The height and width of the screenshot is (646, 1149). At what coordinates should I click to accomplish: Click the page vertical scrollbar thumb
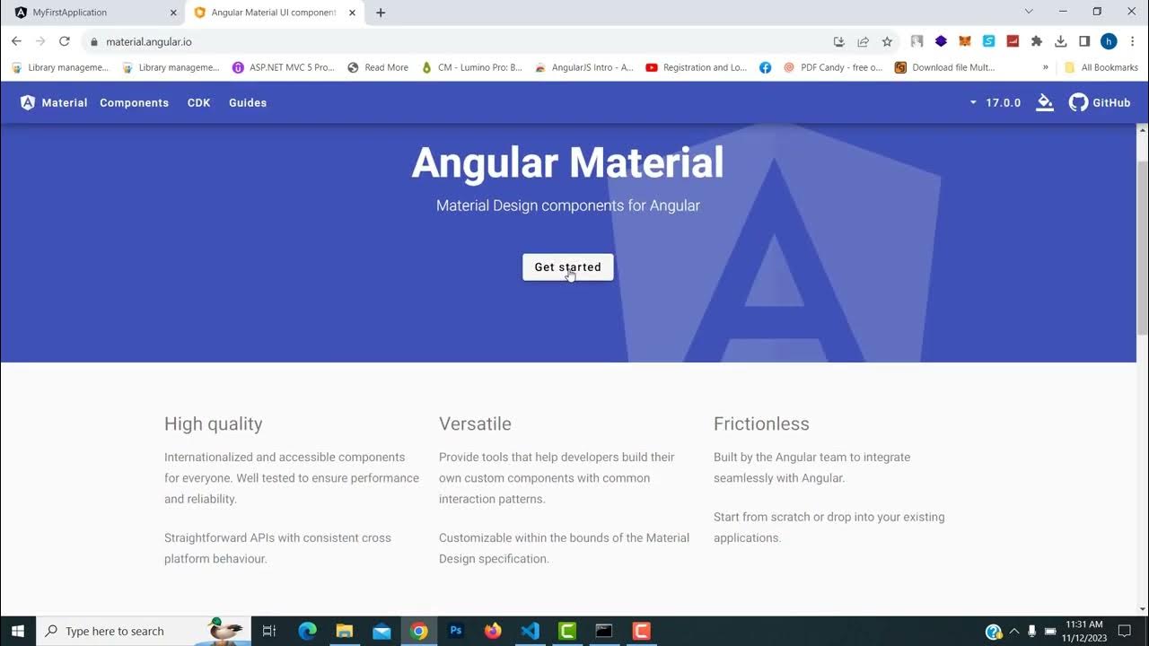(1142, 249)
